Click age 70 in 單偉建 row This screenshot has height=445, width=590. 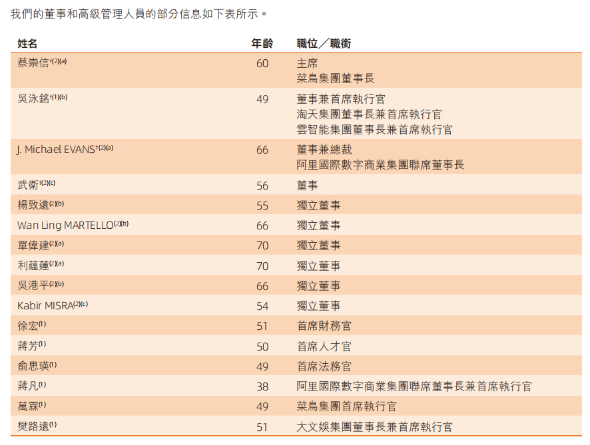(262, 246)
